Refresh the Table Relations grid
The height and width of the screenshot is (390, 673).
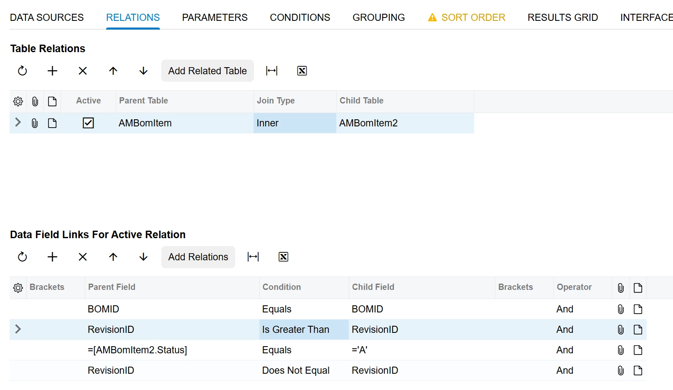tap(23, 71)
